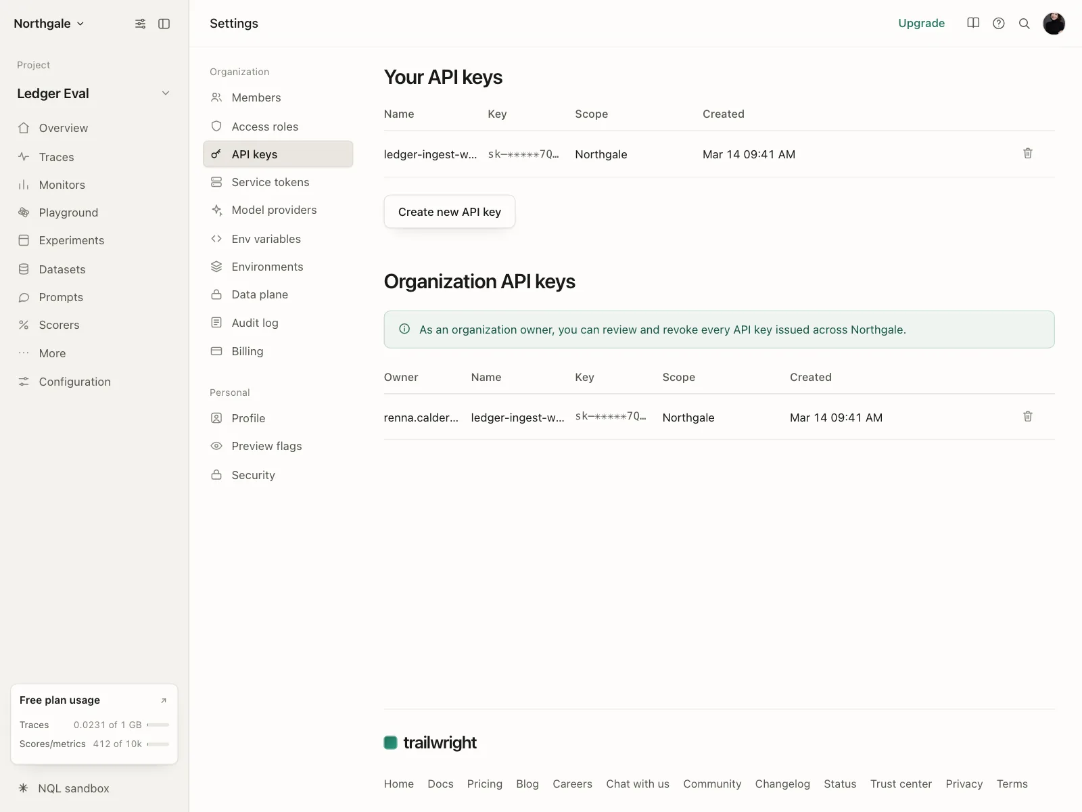Open the user avatar menu
The image size is (1082, 812).
click(x=1054, y=24)
